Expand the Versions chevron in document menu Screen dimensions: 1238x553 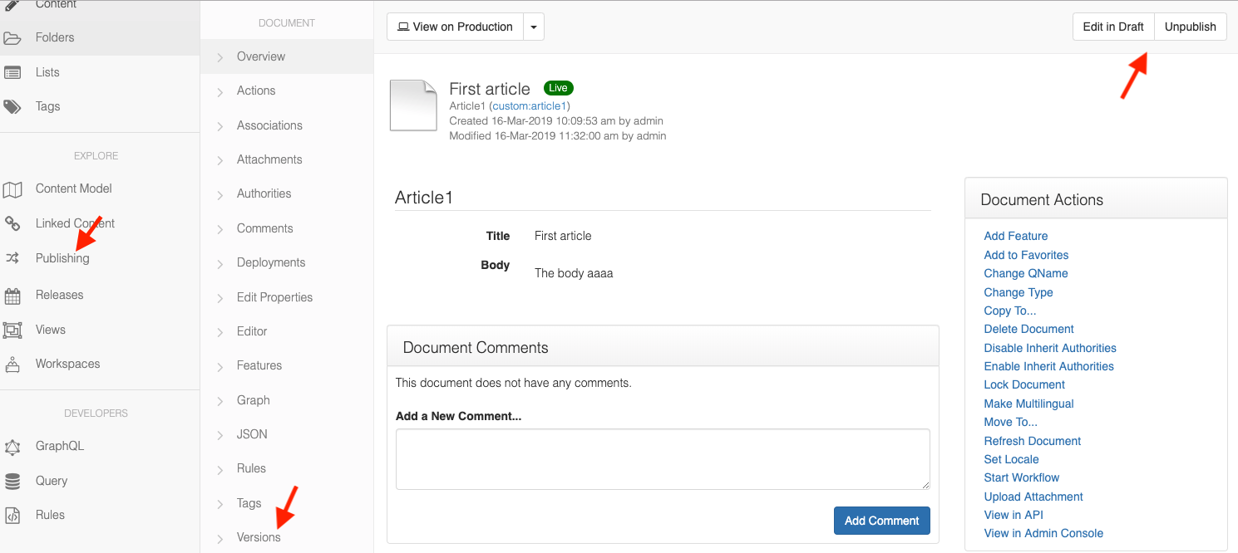[x=220, y=539]
